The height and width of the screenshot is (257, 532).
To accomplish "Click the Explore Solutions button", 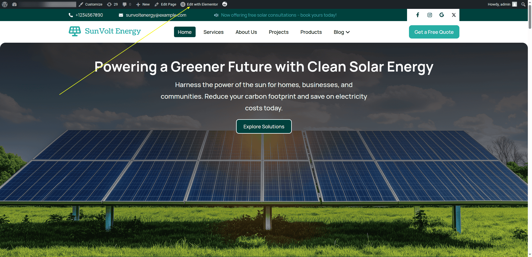I will tap(264, 126).
